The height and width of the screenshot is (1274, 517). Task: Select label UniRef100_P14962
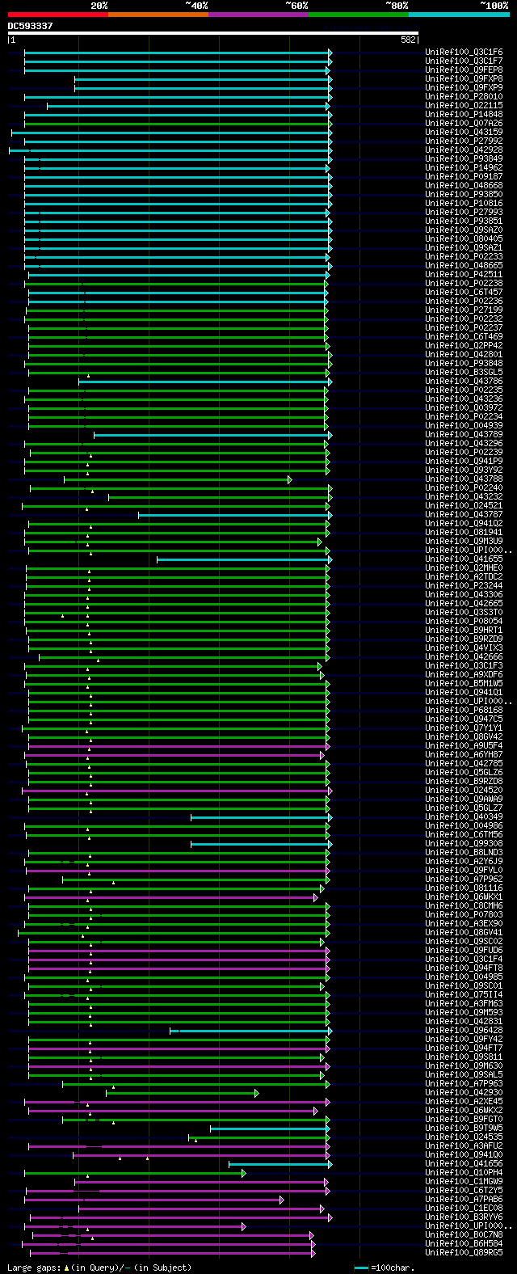point(464,168)
